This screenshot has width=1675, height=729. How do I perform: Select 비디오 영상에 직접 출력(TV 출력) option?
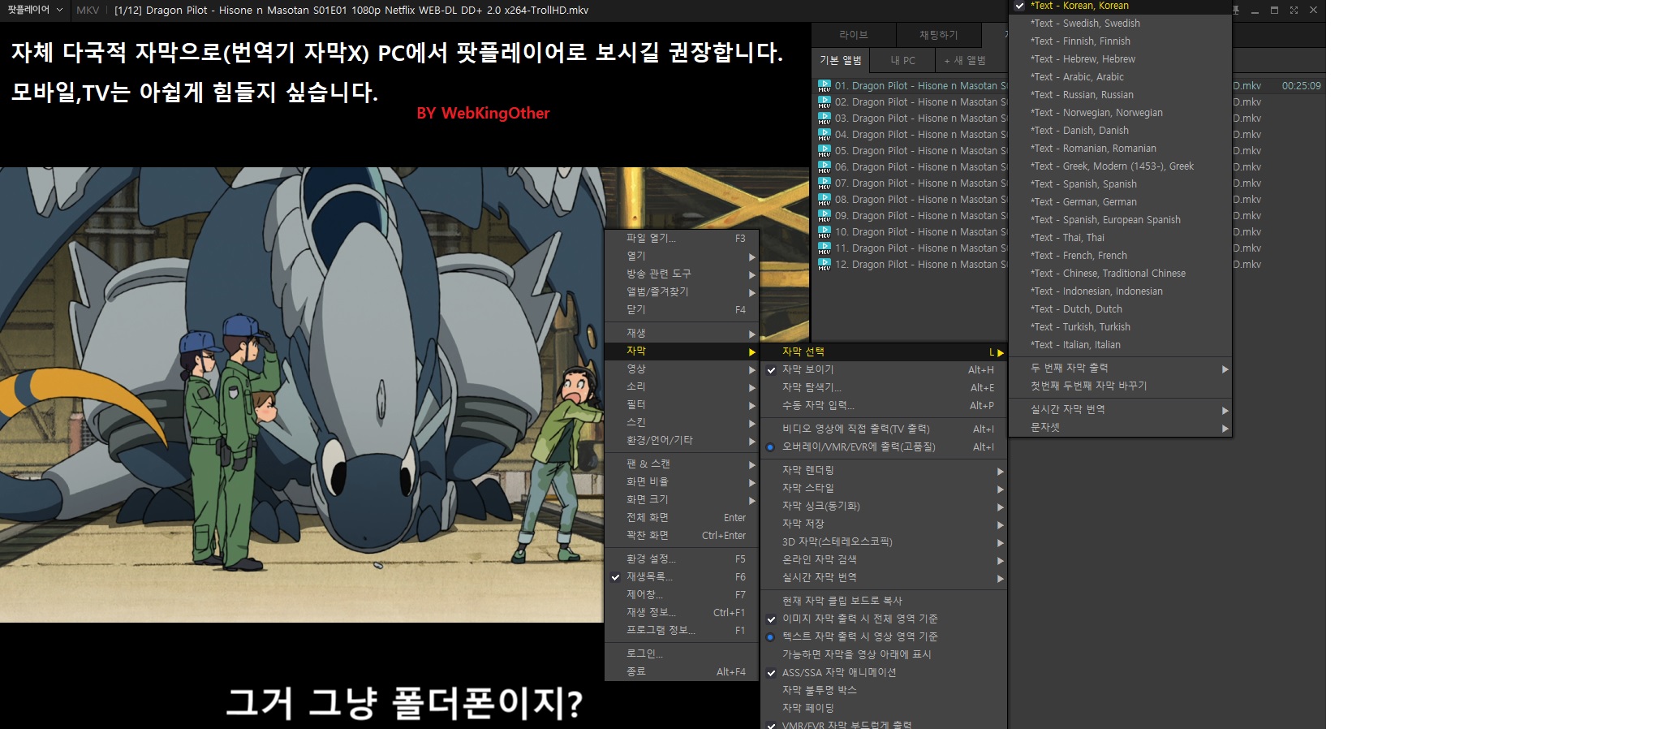(x=884, y=429)
